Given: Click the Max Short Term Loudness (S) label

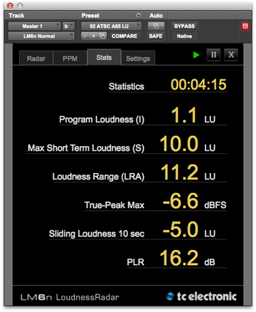Looking at the screenshot, I should coord(86,148).
